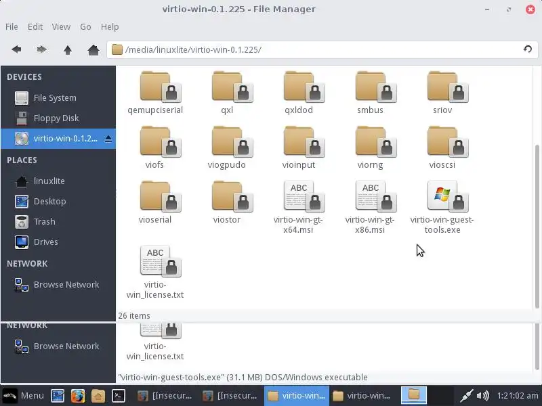Select the viofs folder
The image size is (542, 406).
(x=155, y=148)
